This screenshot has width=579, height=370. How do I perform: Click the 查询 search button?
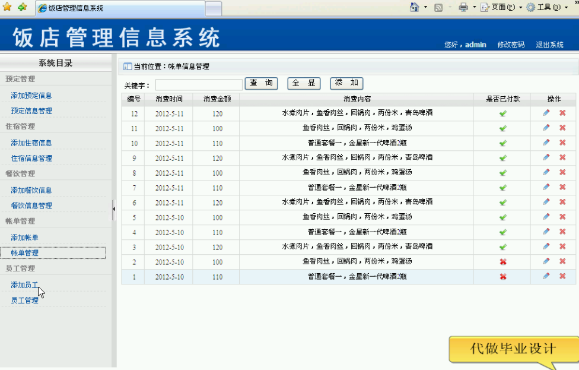[262, 83]
